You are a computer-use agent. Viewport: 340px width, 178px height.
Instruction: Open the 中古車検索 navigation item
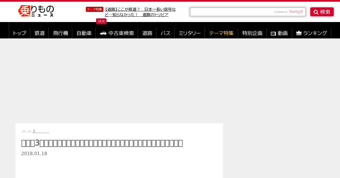117,33
